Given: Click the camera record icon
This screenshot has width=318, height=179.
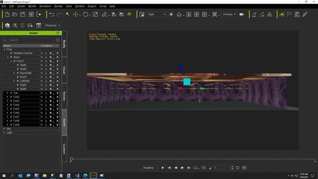Looking at the screenshot, I should (x=241, y=14).
